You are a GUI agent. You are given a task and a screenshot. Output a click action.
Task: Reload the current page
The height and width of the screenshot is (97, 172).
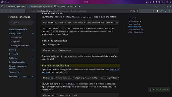pos(10,11)
